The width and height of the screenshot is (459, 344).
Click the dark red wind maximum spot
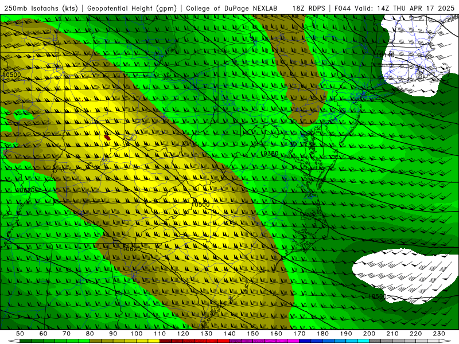click(x=107, y=138)
